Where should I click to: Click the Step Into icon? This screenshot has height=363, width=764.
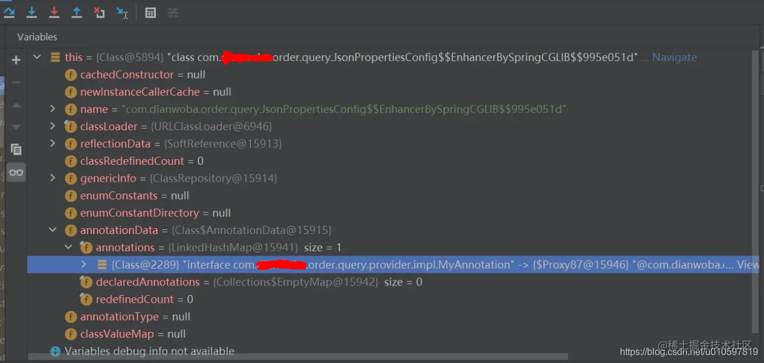pos(32,12)
